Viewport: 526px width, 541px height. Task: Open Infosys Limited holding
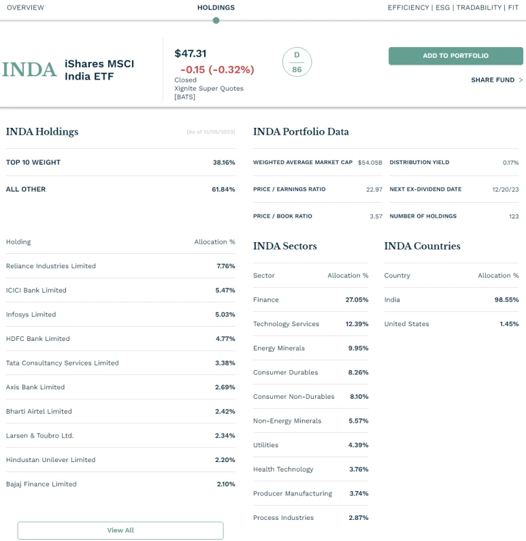(120, 314)
